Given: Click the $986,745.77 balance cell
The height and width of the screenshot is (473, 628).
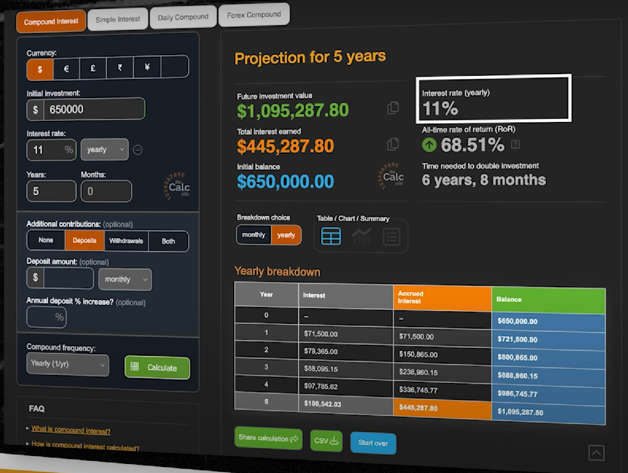Looking at the screenshot, I should coord(549,394).
